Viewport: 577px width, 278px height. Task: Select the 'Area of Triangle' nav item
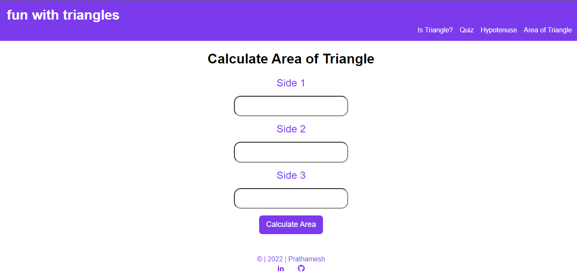click(x=548, y=30)
